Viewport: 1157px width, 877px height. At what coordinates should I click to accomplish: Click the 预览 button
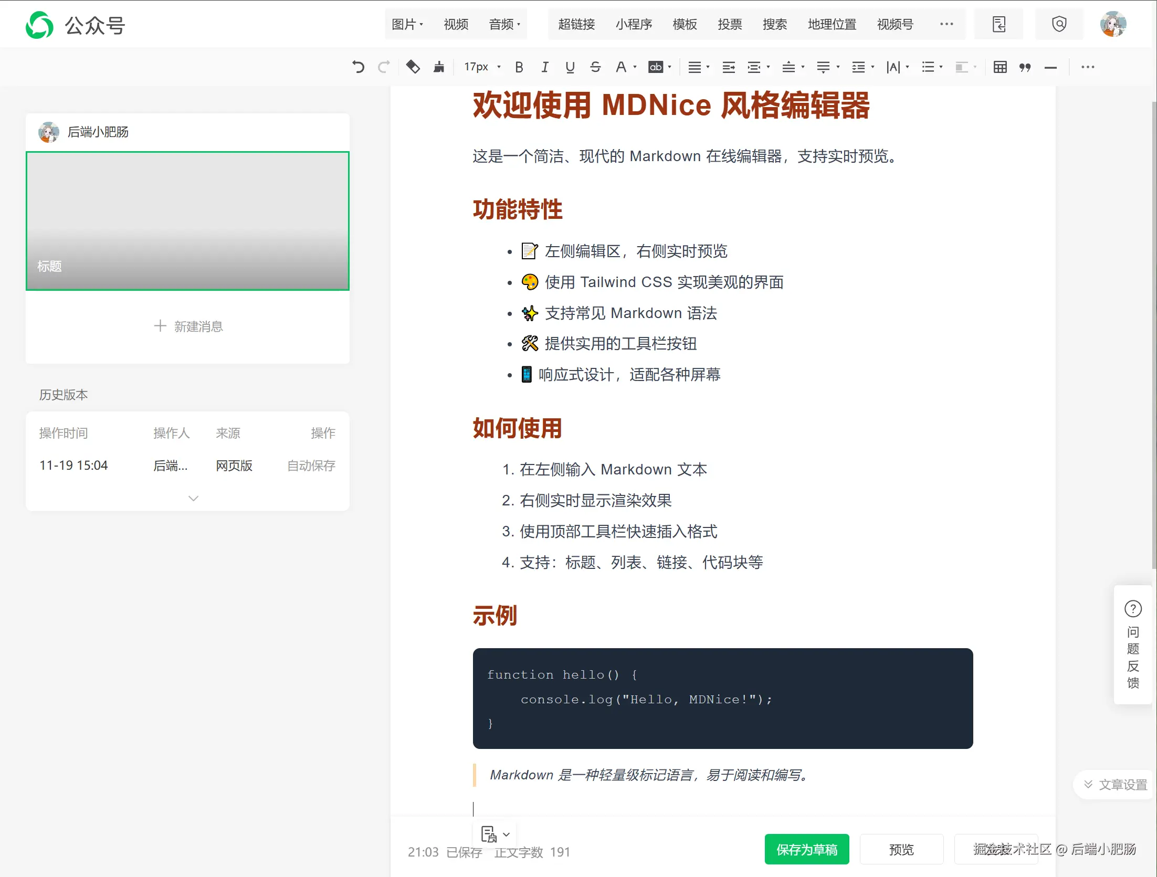(901, 849)
